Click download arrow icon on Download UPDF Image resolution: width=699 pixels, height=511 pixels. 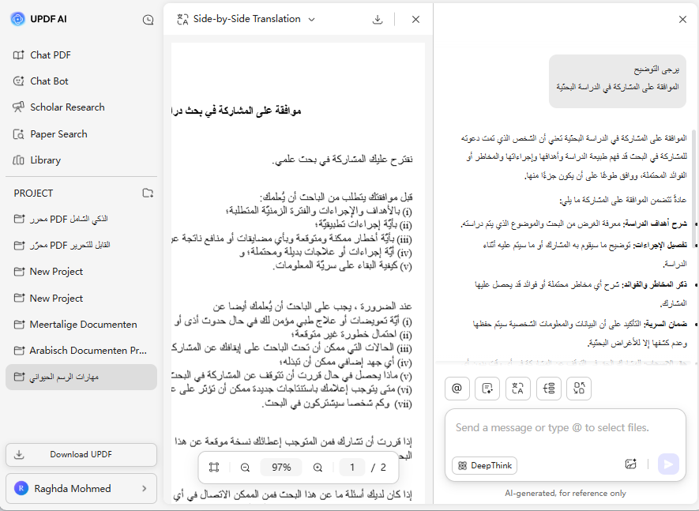pyautogui.click(x=19, y=454)
